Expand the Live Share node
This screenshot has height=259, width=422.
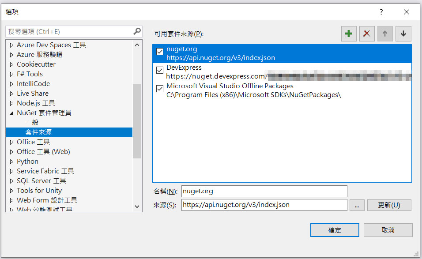(11, 94)
